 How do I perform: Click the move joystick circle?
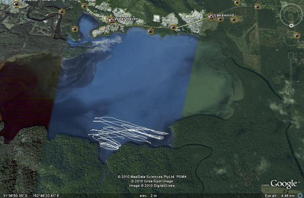pyautogui.click(x=290, y=39)
